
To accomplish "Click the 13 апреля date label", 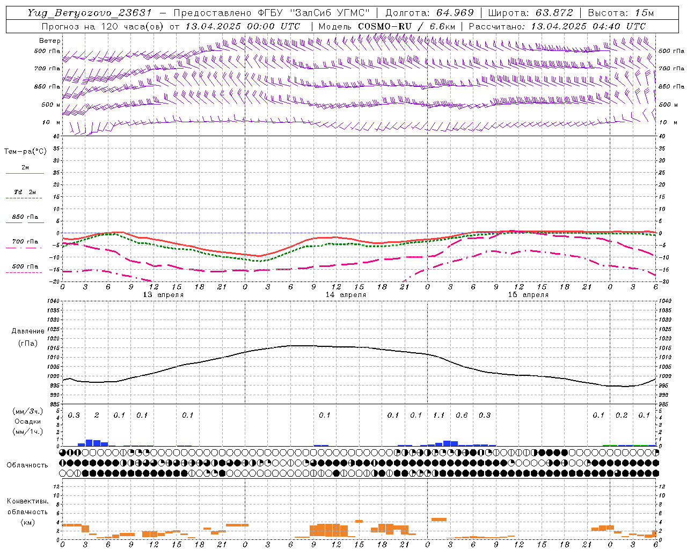I will pyautogui.click(x=163, y=295).
